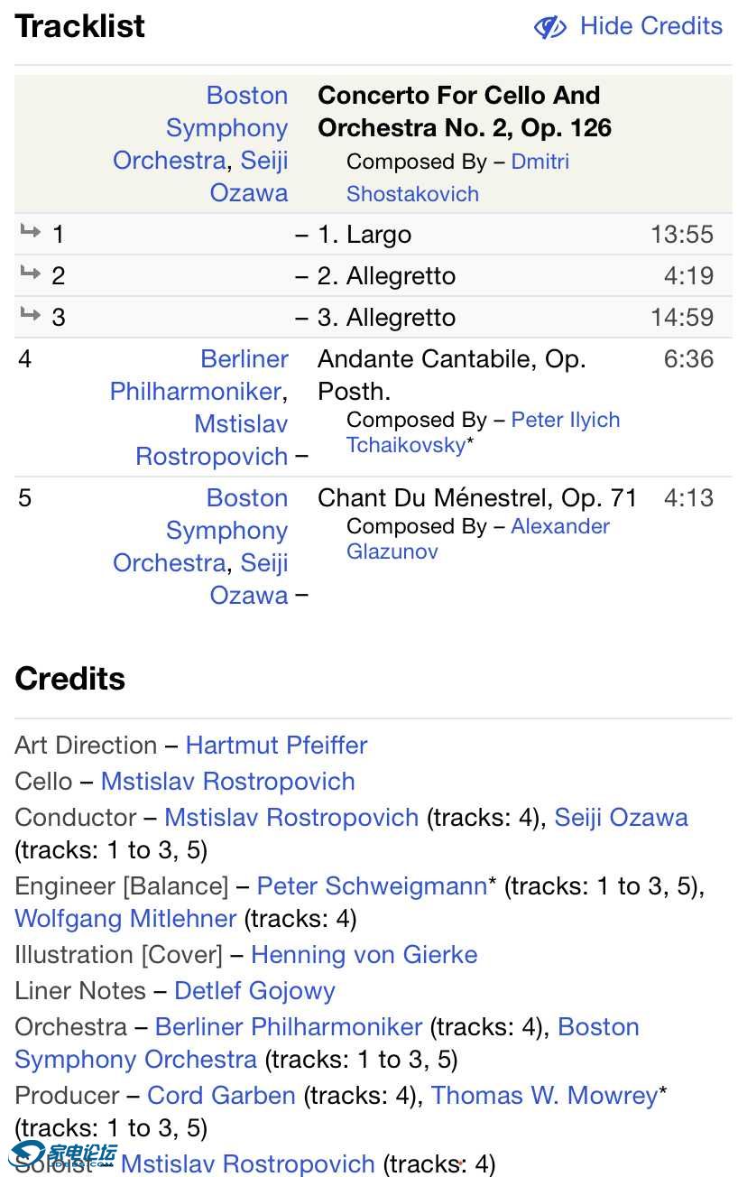Viewport: 747px width, 1177px height.
Task: Open Henning von Gierke illustration credit
Action: point(364,955)
